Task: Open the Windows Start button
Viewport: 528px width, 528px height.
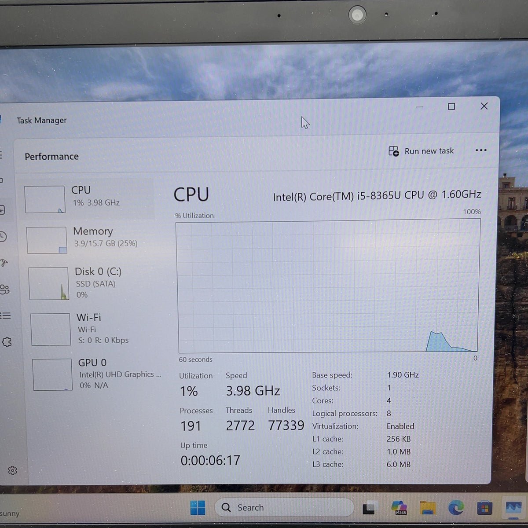Action: pyautogui.click(x=198, y=507)
